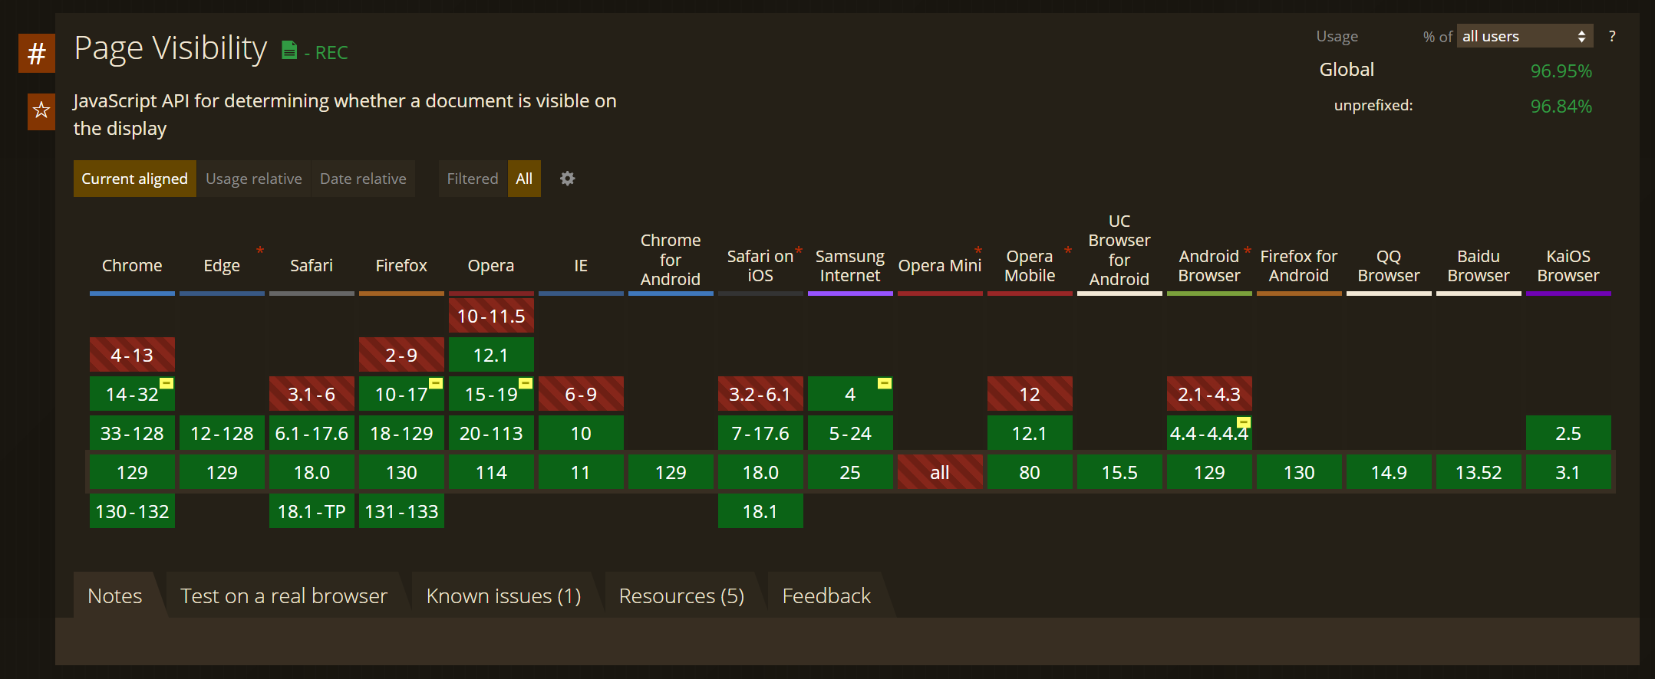Click the UC Browser for Android header

[1119, 250]
